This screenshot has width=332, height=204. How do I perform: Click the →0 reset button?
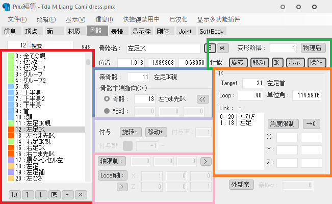(x=311, y=124)
